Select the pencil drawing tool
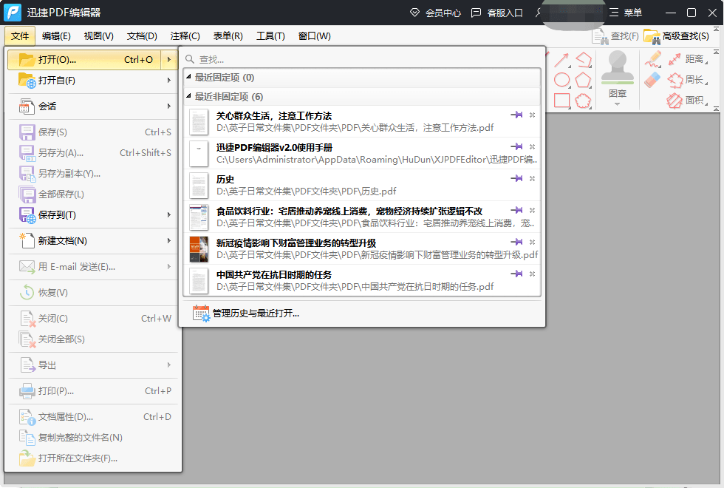 click(x=653, y=60)
